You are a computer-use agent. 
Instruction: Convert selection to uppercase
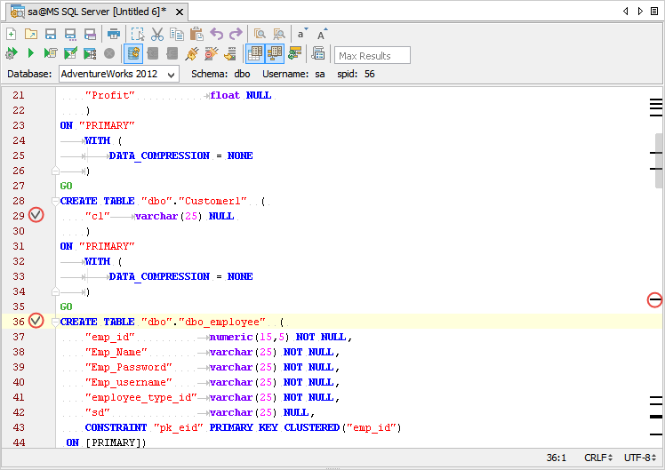323,34
